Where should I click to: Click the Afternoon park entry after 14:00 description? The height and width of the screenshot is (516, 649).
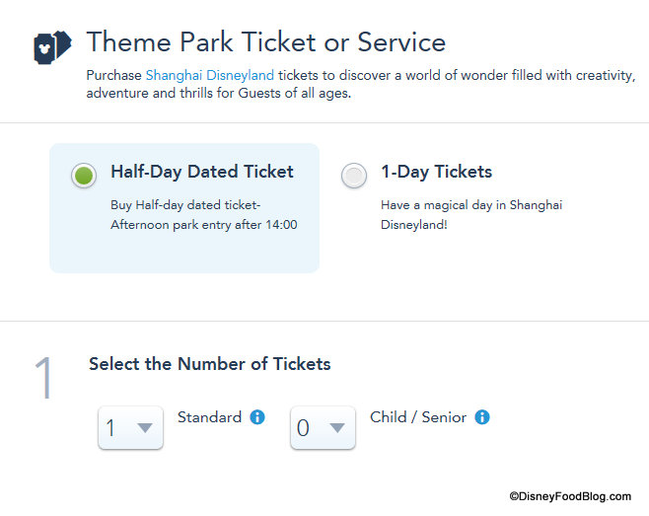tap(204, 224)
